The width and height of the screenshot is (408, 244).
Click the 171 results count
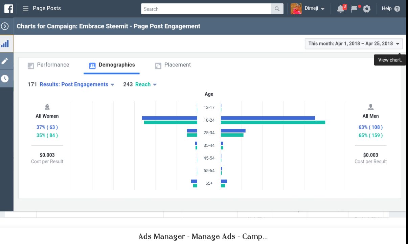(x=32, y=84)
